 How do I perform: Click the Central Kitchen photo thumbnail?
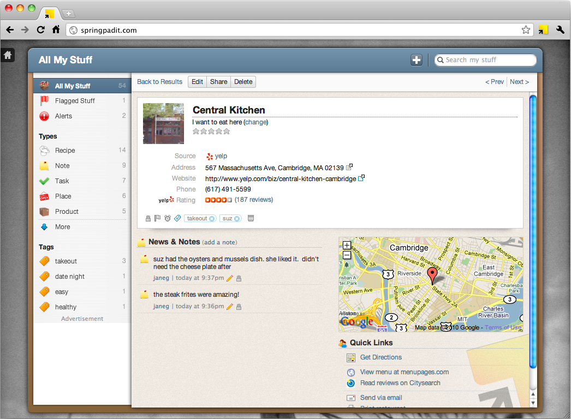(164, 123)
